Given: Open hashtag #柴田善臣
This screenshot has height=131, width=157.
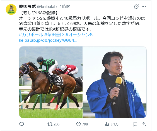Looking at the screenshot, I should [x=54, y=35].
